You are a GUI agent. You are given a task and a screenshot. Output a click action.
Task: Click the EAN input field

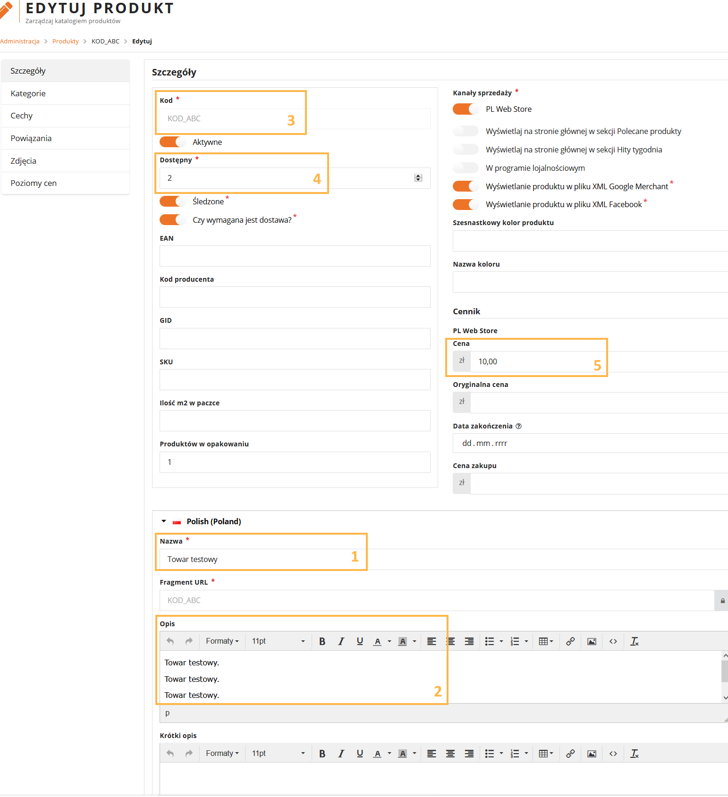[295, 256]
